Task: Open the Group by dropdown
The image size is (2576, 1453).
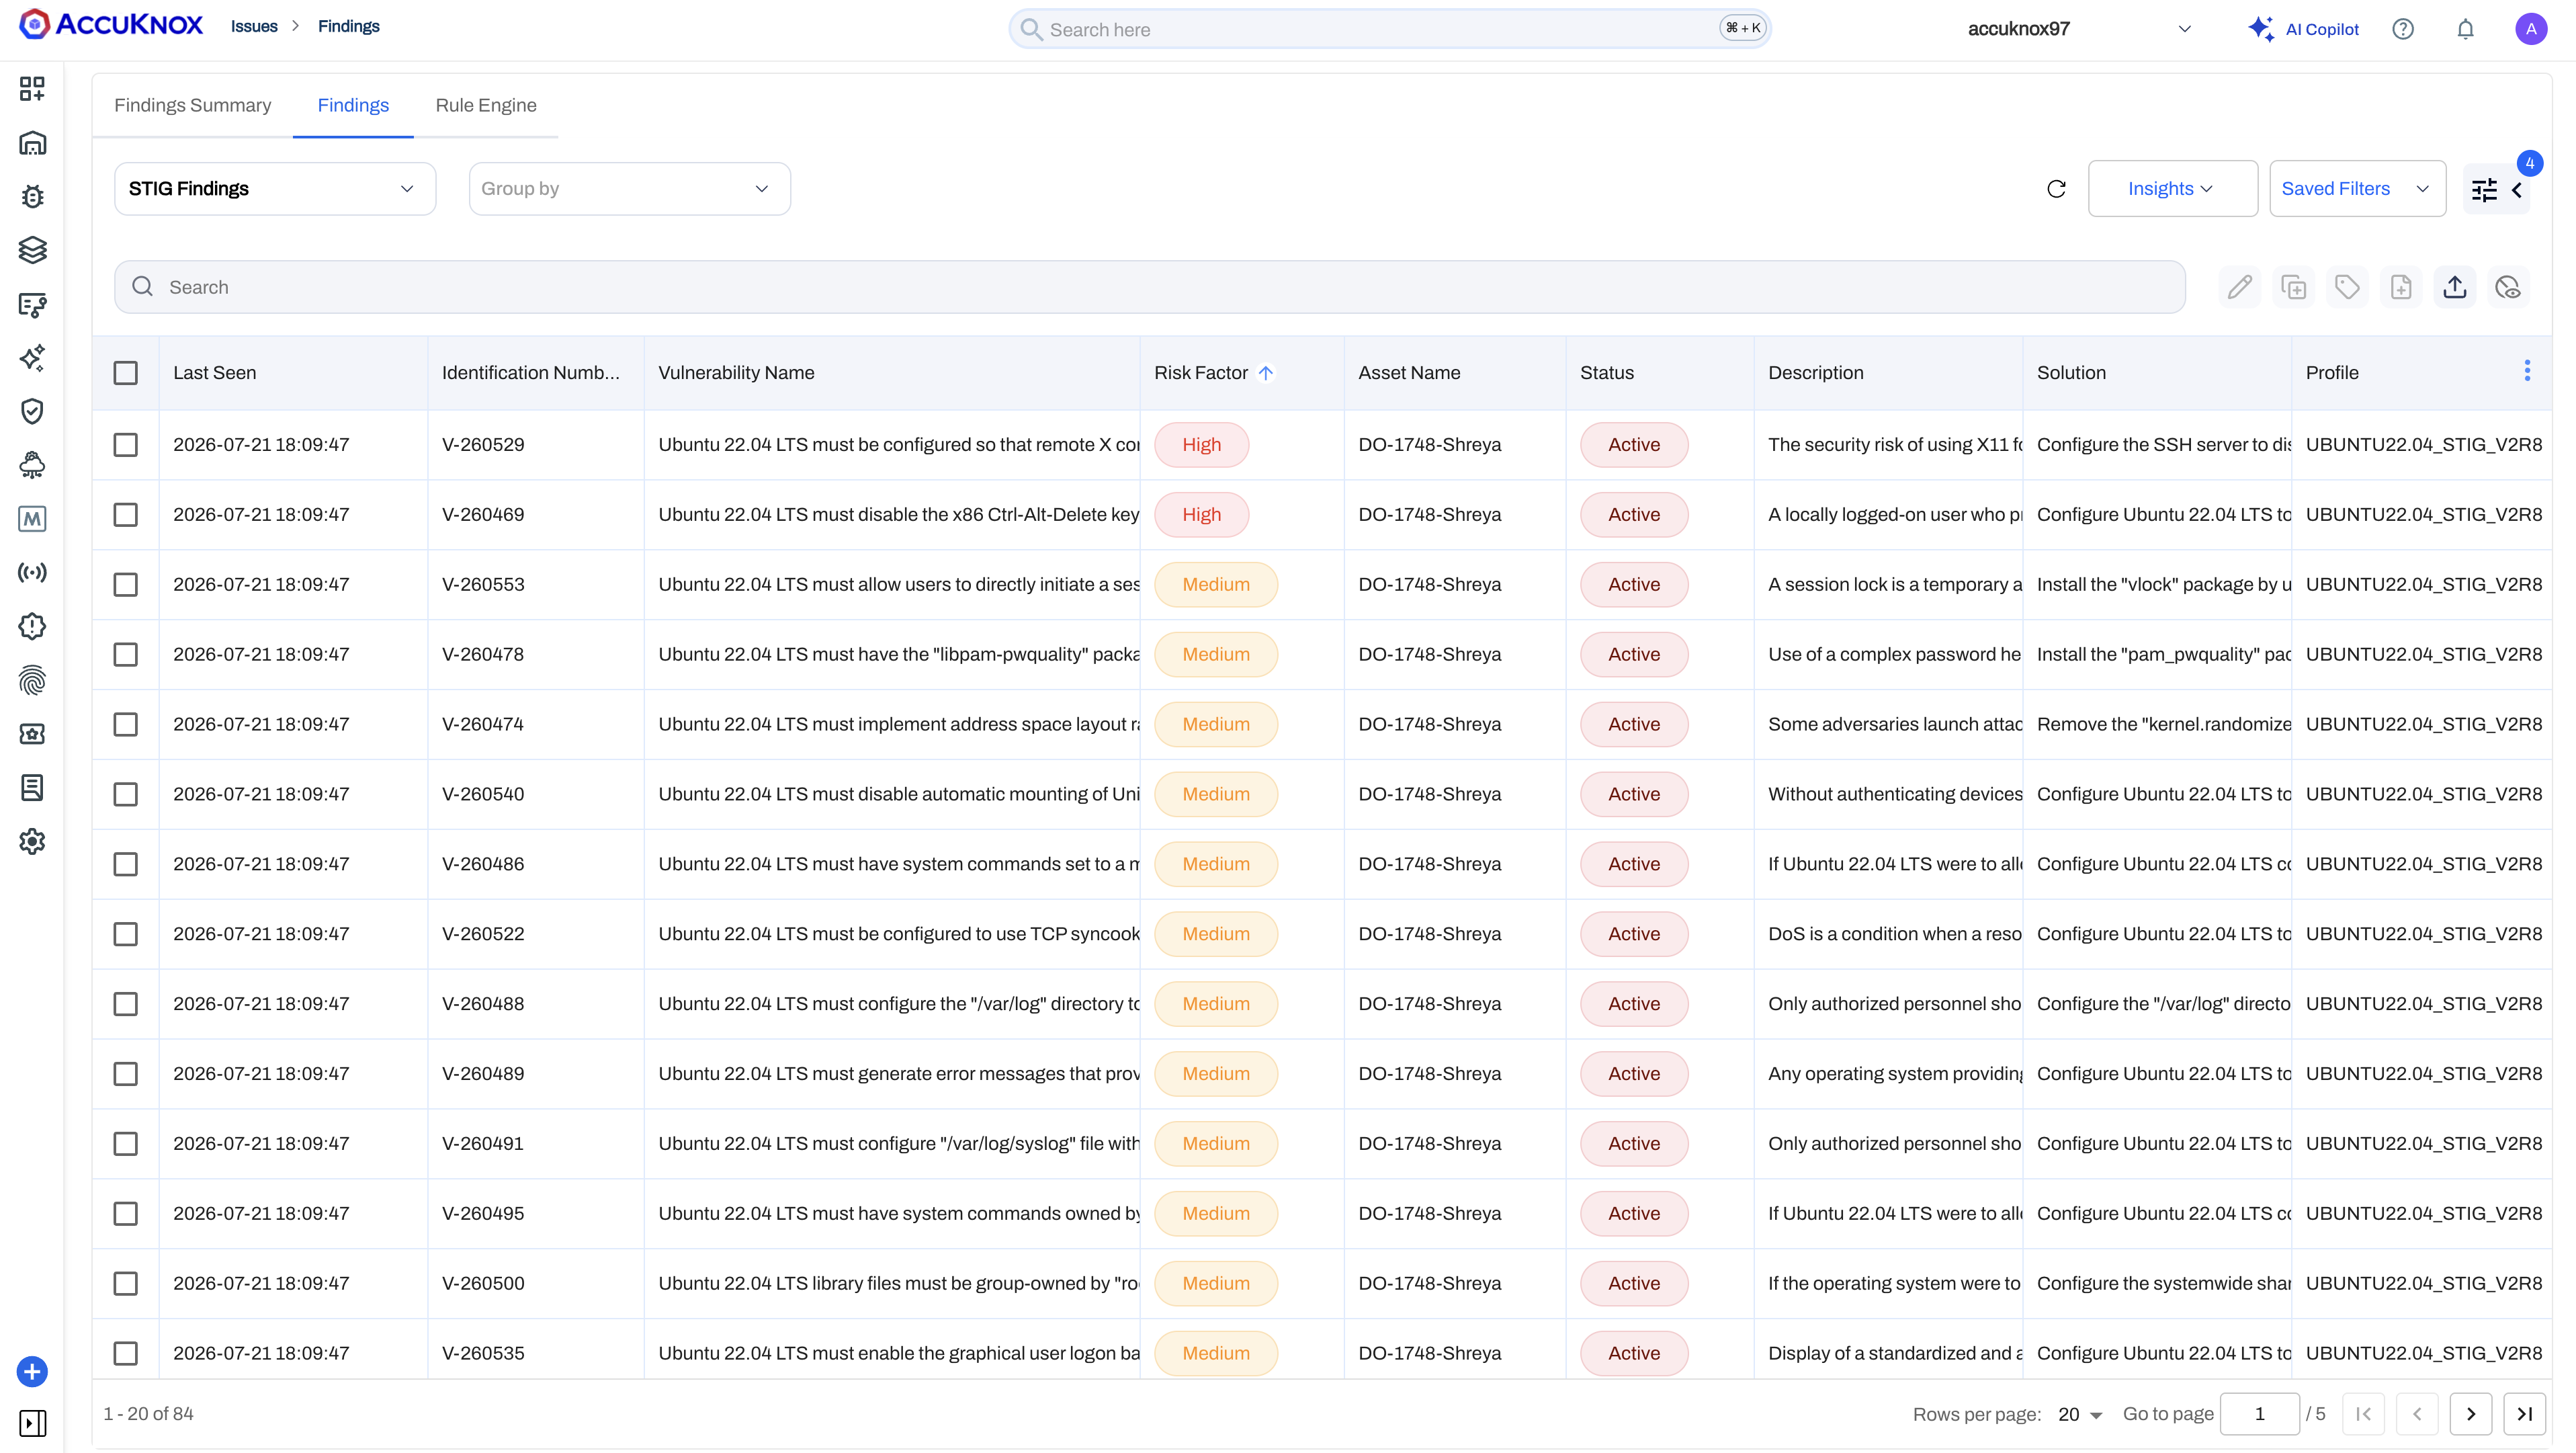Action: [x=629, y=189]
